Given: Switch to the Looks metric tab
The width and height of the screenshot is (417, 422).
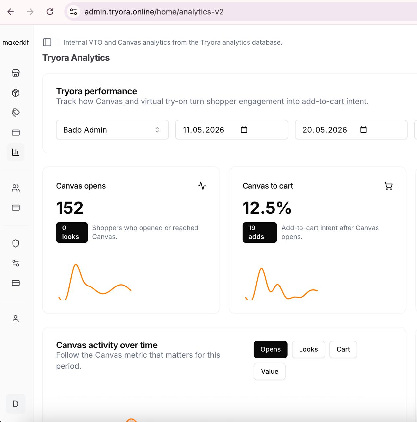Looking at the screenshot, I should coord(308,349).
